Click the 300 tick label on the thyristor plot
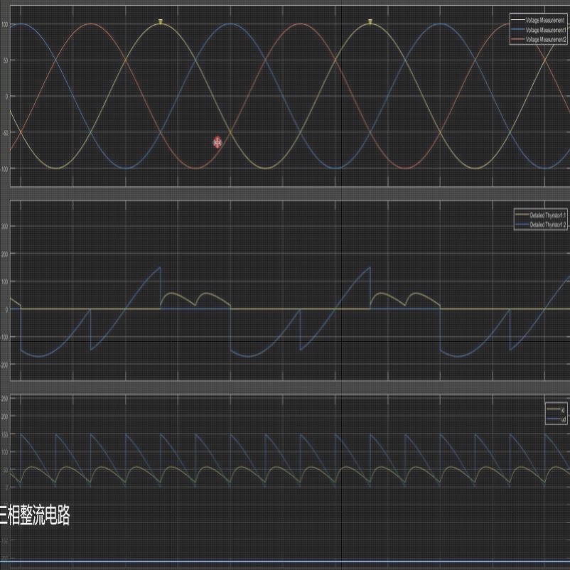 4,226
